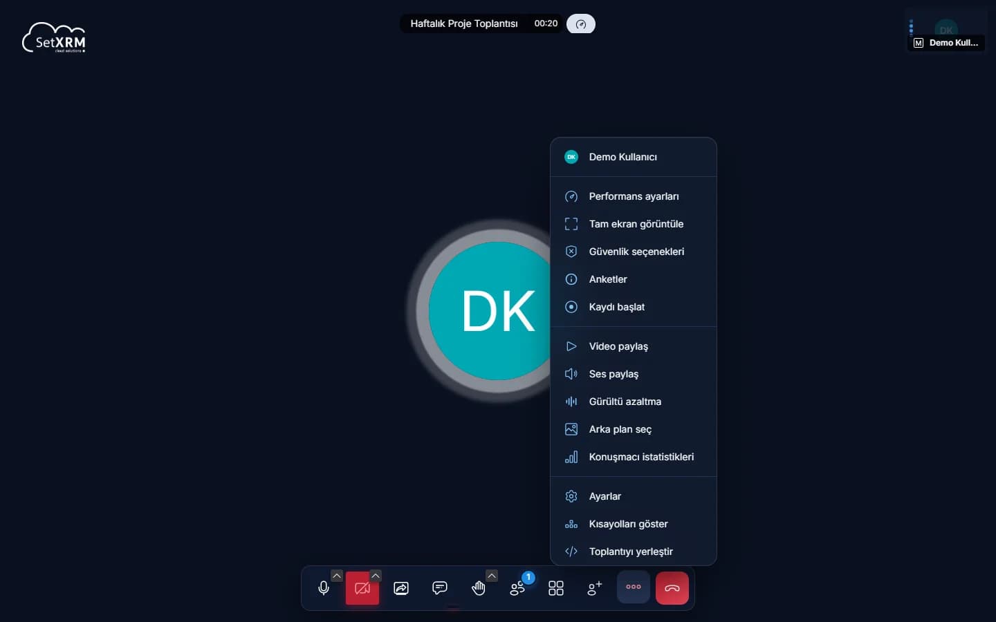Invite people with the add-user icon
This screenshot has width=996, height=622.
(x=595, y=588)
